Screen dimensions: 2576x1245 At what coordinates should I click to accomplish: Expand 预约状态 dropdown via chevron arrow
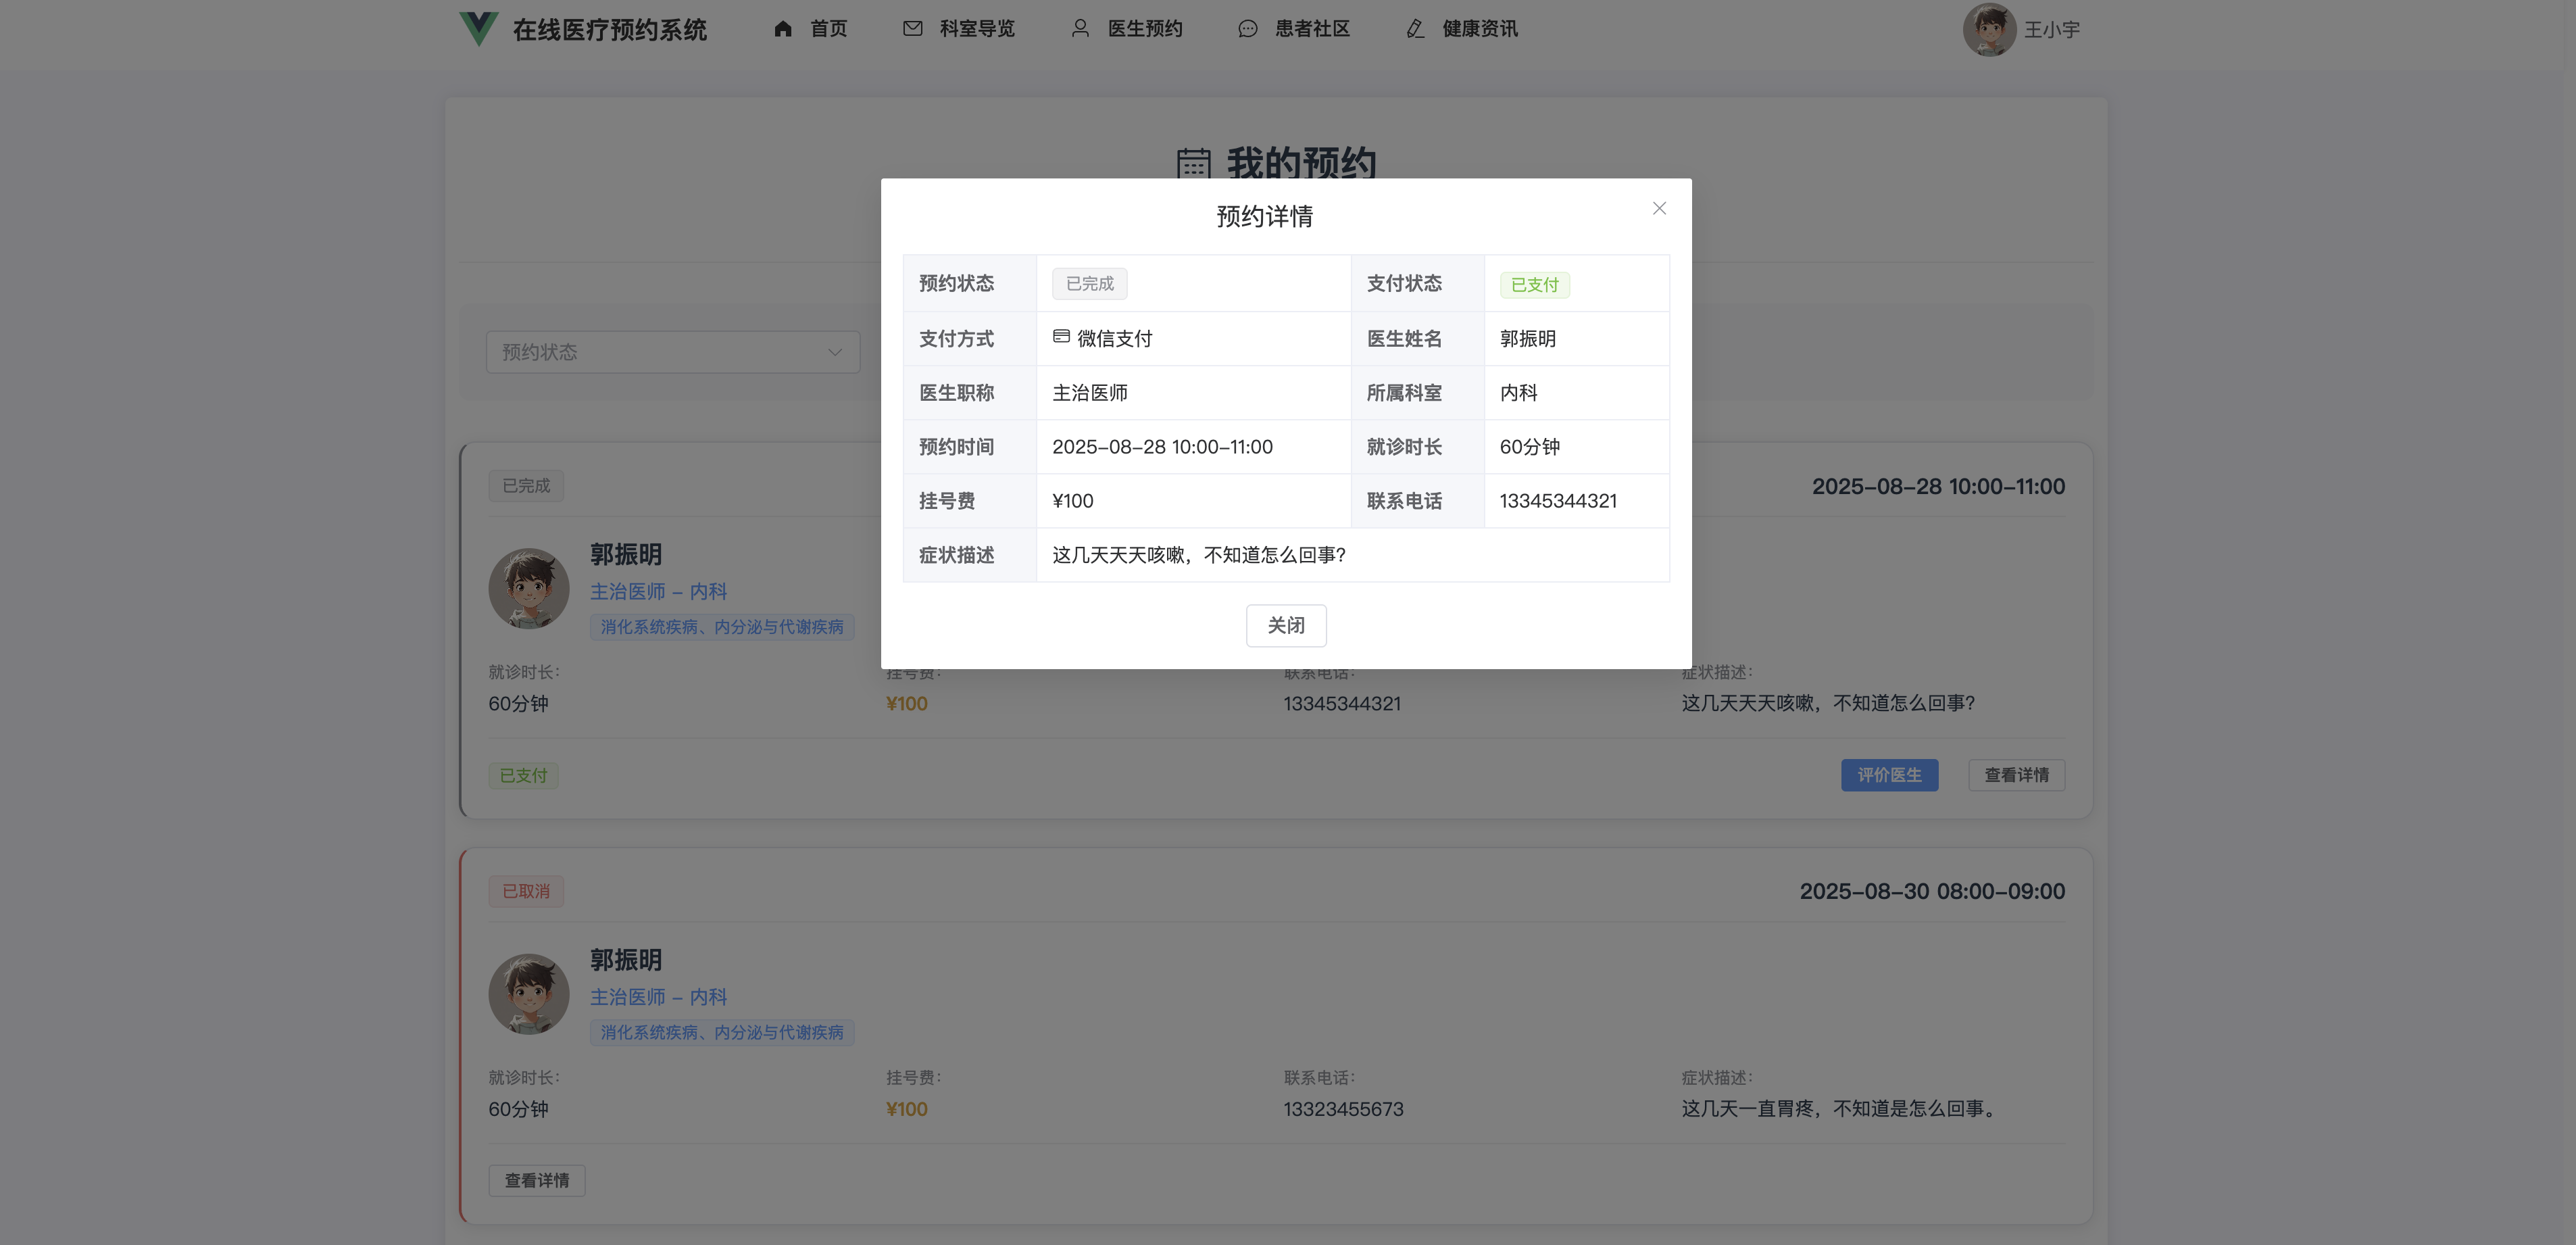[x=834, y=352]
